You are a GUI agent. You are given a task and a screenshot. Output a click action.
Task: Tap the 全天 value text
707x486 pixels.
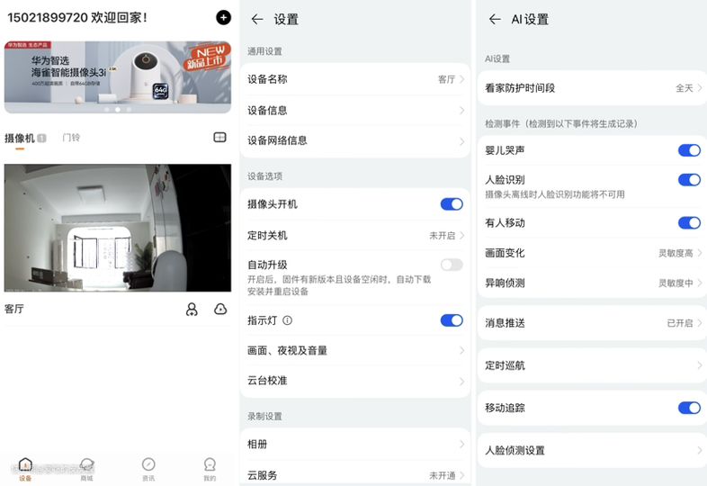684,88
